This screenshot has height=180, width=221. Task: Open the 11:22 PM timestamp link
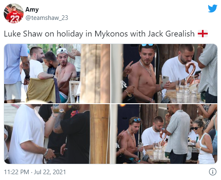click(16, 172)
